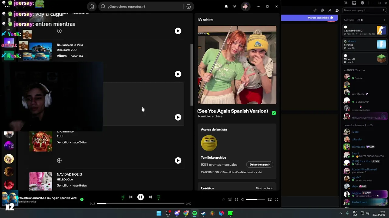Open the miniplayer icon

[270, 200]
